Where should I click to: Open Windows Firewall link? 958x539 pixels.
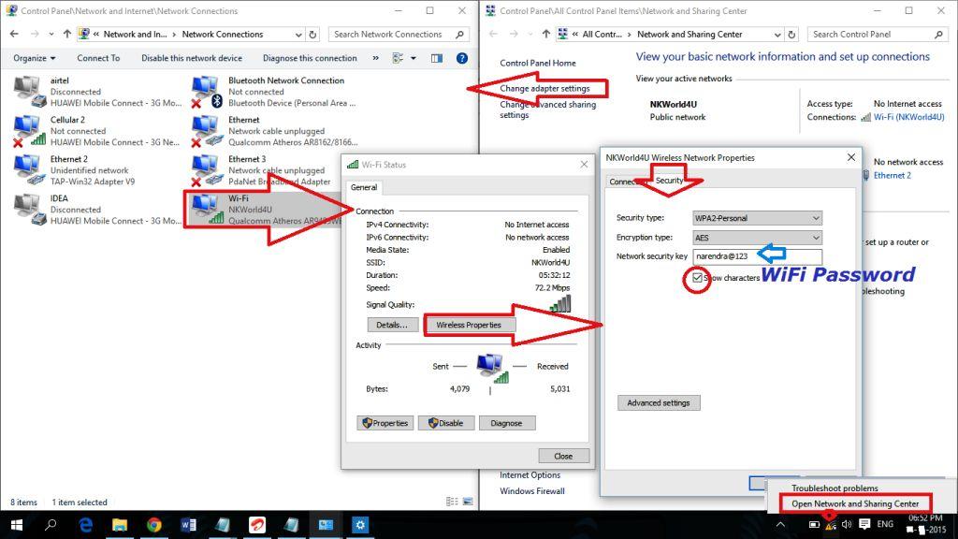coord(532,491)
